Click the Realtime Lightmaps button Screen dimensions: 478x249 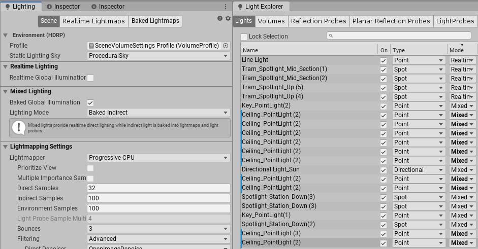(93, 21)
